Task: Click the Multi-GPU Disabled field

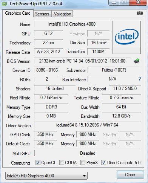Action: 88,153
